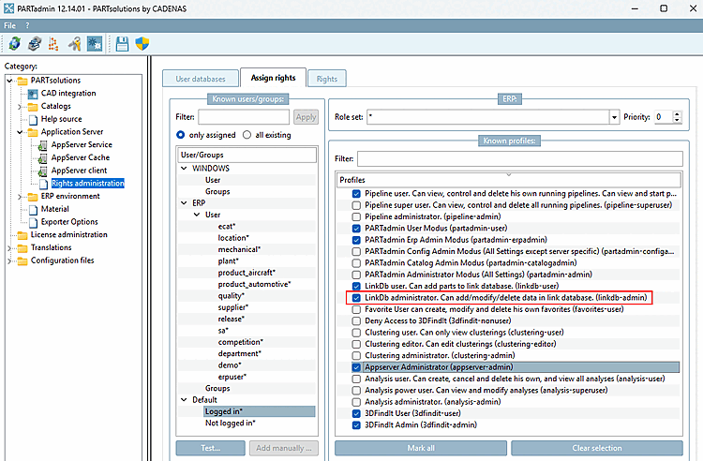703x461 pixels.
Task: Click the License administration folder icon
Action: 22,235
